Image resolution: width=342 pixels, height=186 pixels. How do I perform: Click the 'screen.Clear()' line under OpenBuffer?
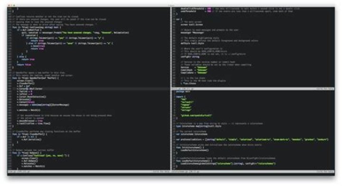pos(25,80)
